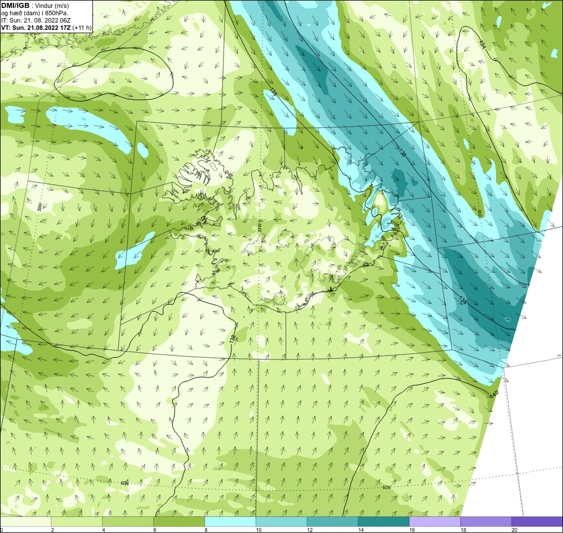
Task: Click the legend scale value 4
Action: 104,530
